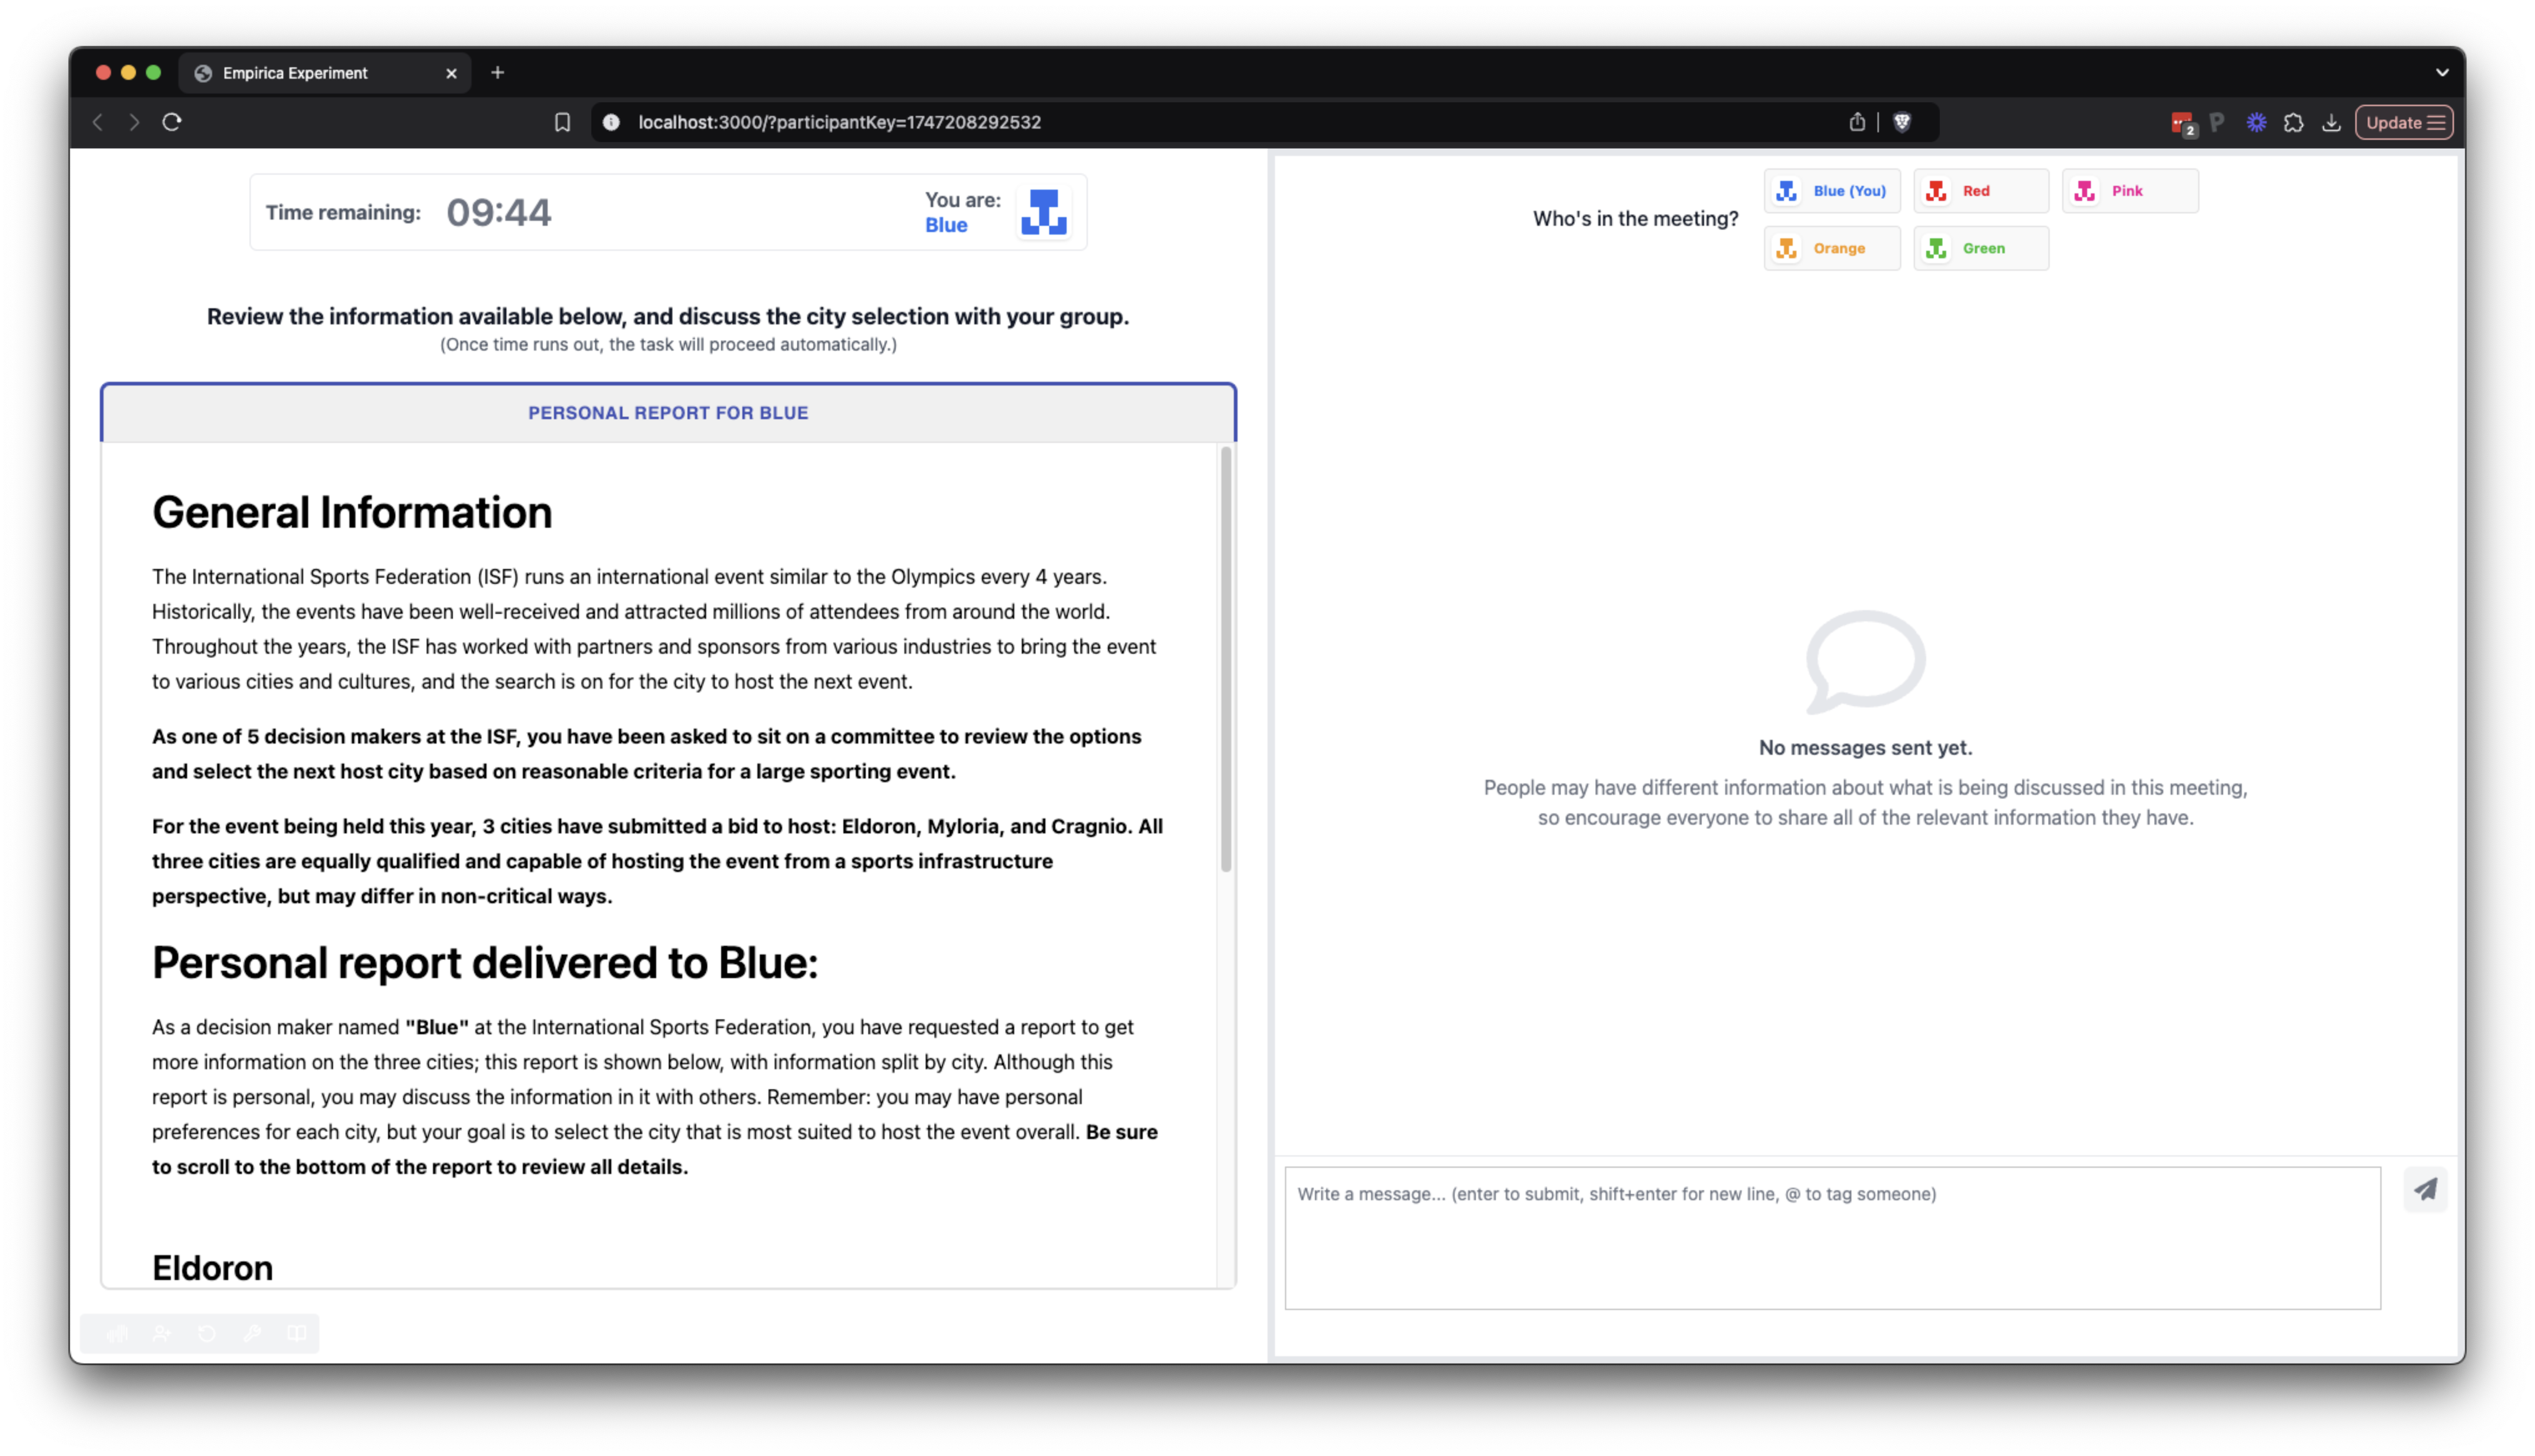2535x1456 pixels.
Task: Click the open-book icon in dev toolbar
Action: (x=297, y=1333)
